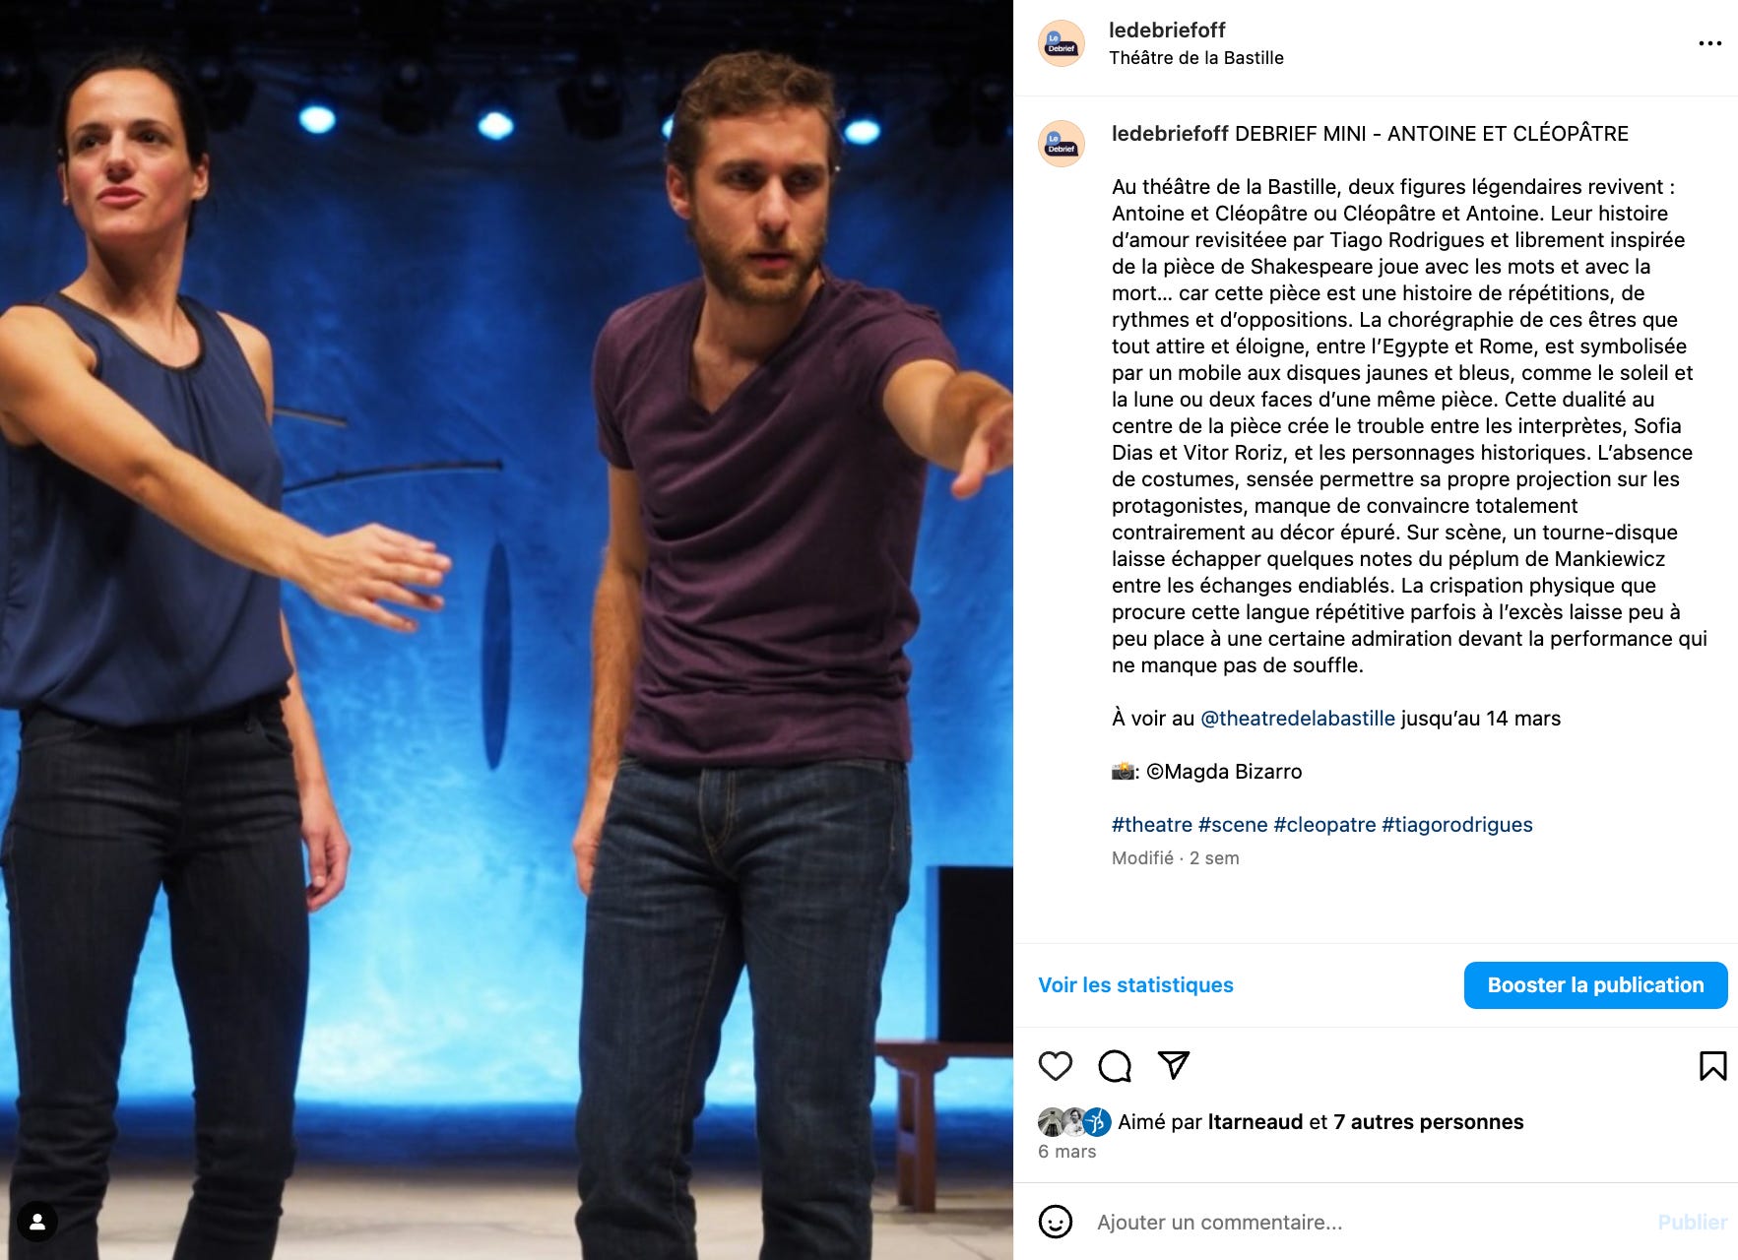This screenshot has width=1738, height=1260.
Task: Open ledebriefoff avatar in post header
Action: click(x=1062, y=43)
